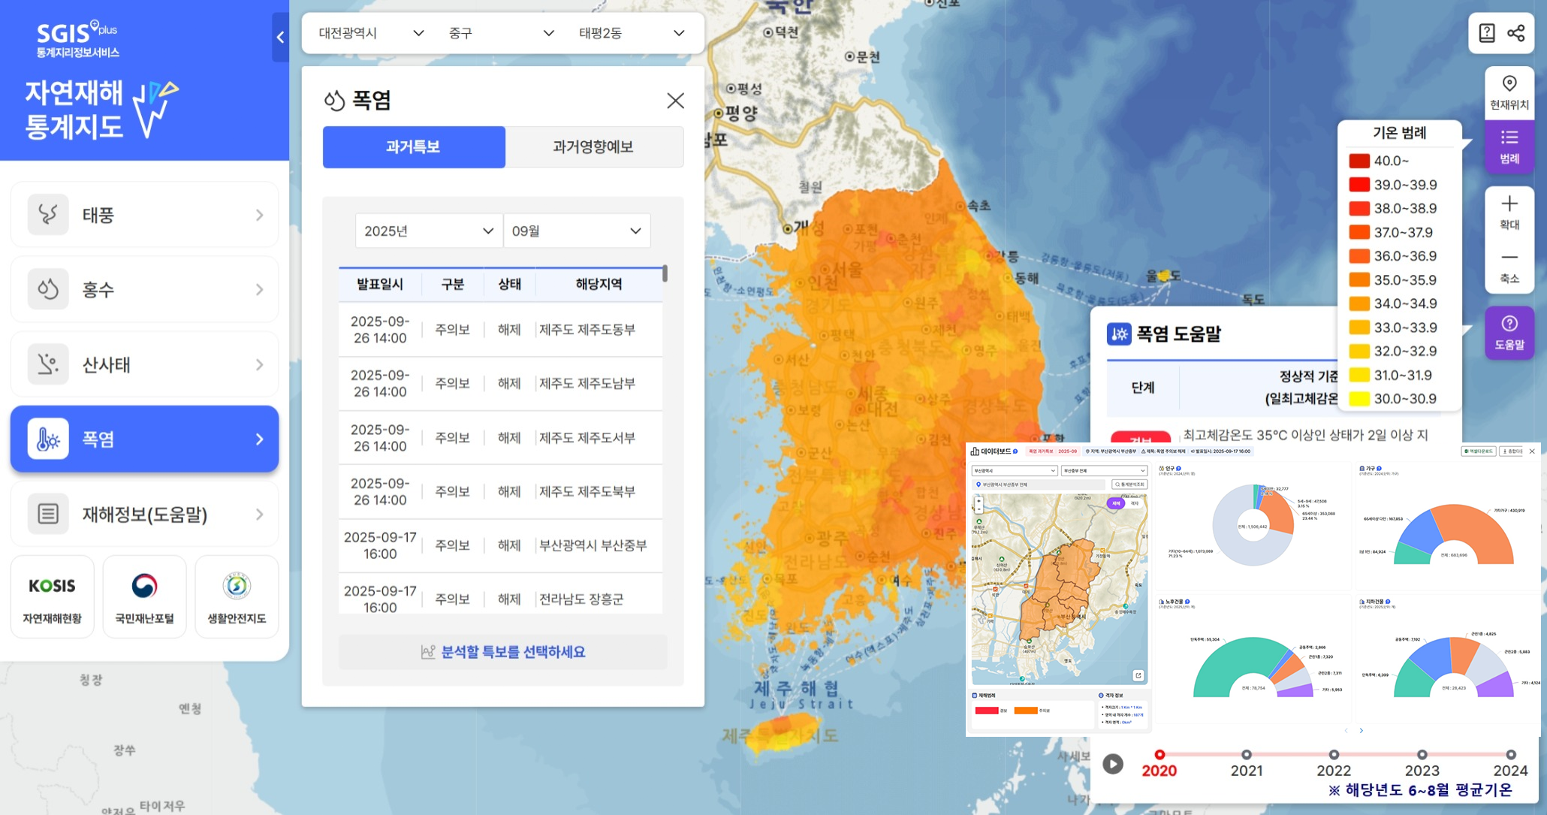Click the 폭염 panel title droplet icon
Image resolution: width=1547 pixels, height=815 pixels.
[x=334, y=100]
